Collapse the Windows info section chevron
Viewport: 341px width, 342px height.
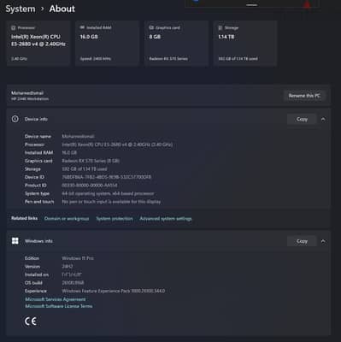(x=323, y=241)
